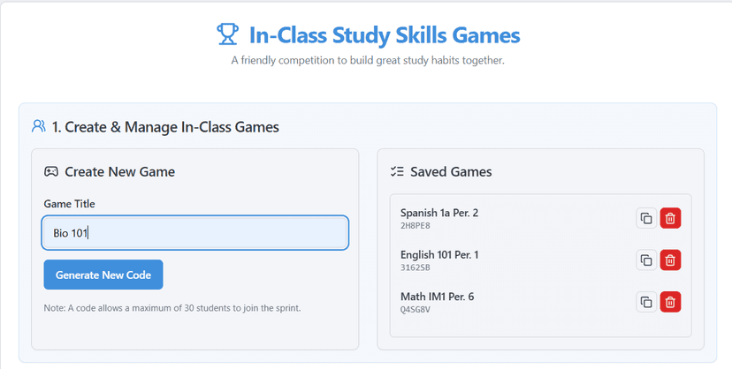Copy the English 101 Per. 1 code
Image resolution: width=732 pixels, height=369 pixels.
646,260
